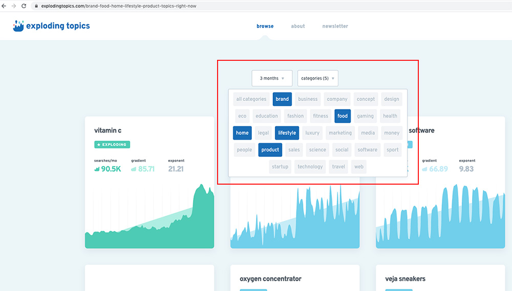
Task: Click the Exploding Topics logo icon
Action: [18, 26]
